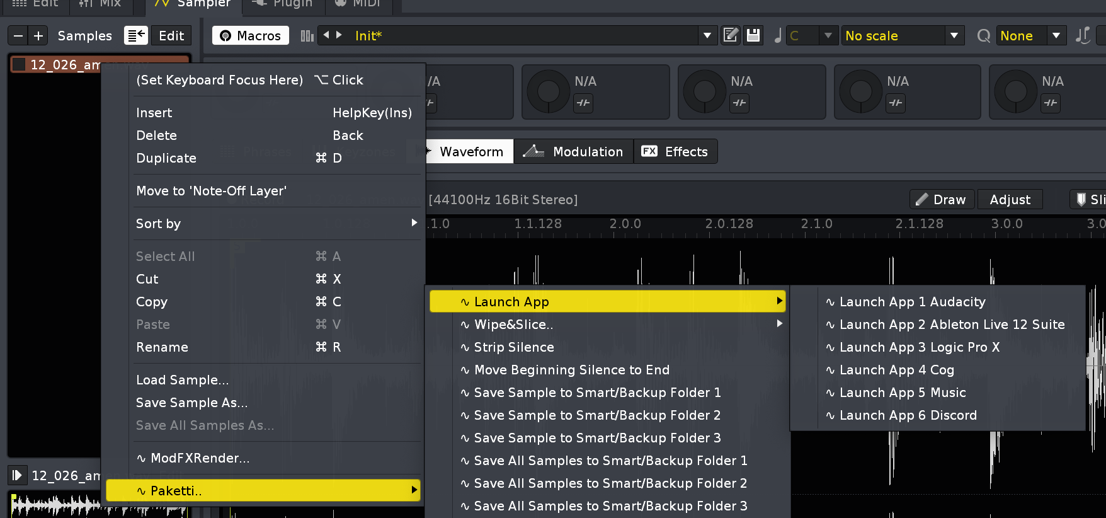Viewport: 1106px width, 518px height.
Task: Click the add sample plus button
Action: pyautogui.click(x=38, y=36)
